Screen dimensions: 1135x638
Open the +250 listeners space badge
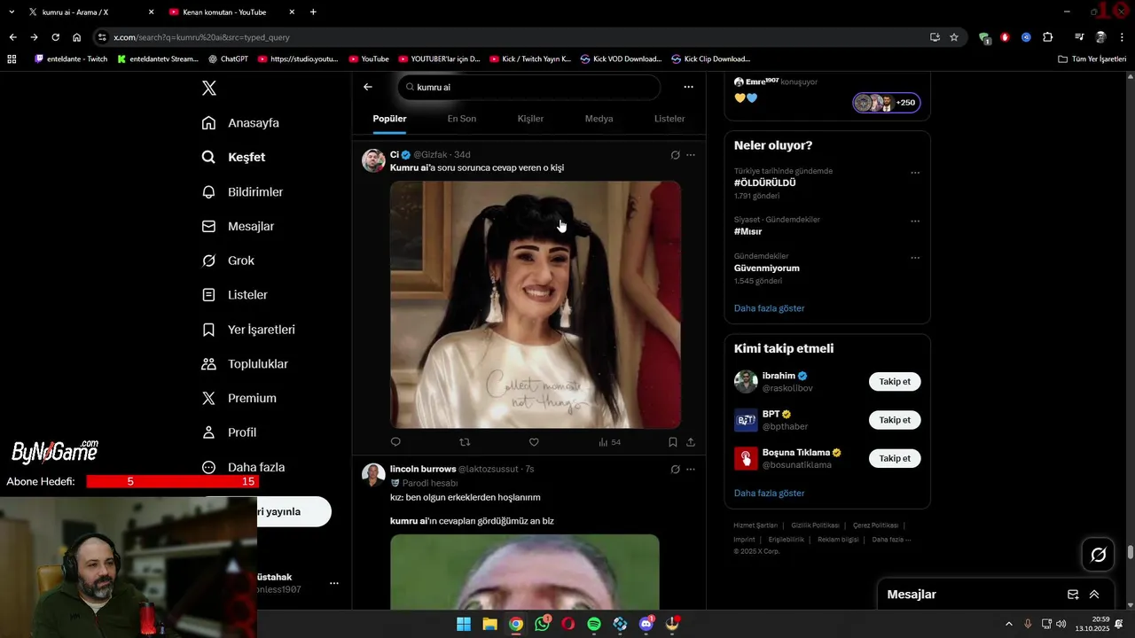[x=887, y=103]
